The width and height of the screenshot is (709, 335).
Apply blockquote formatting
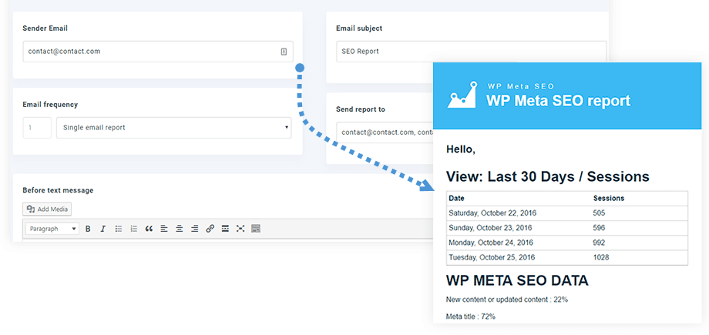coord(149,229)
